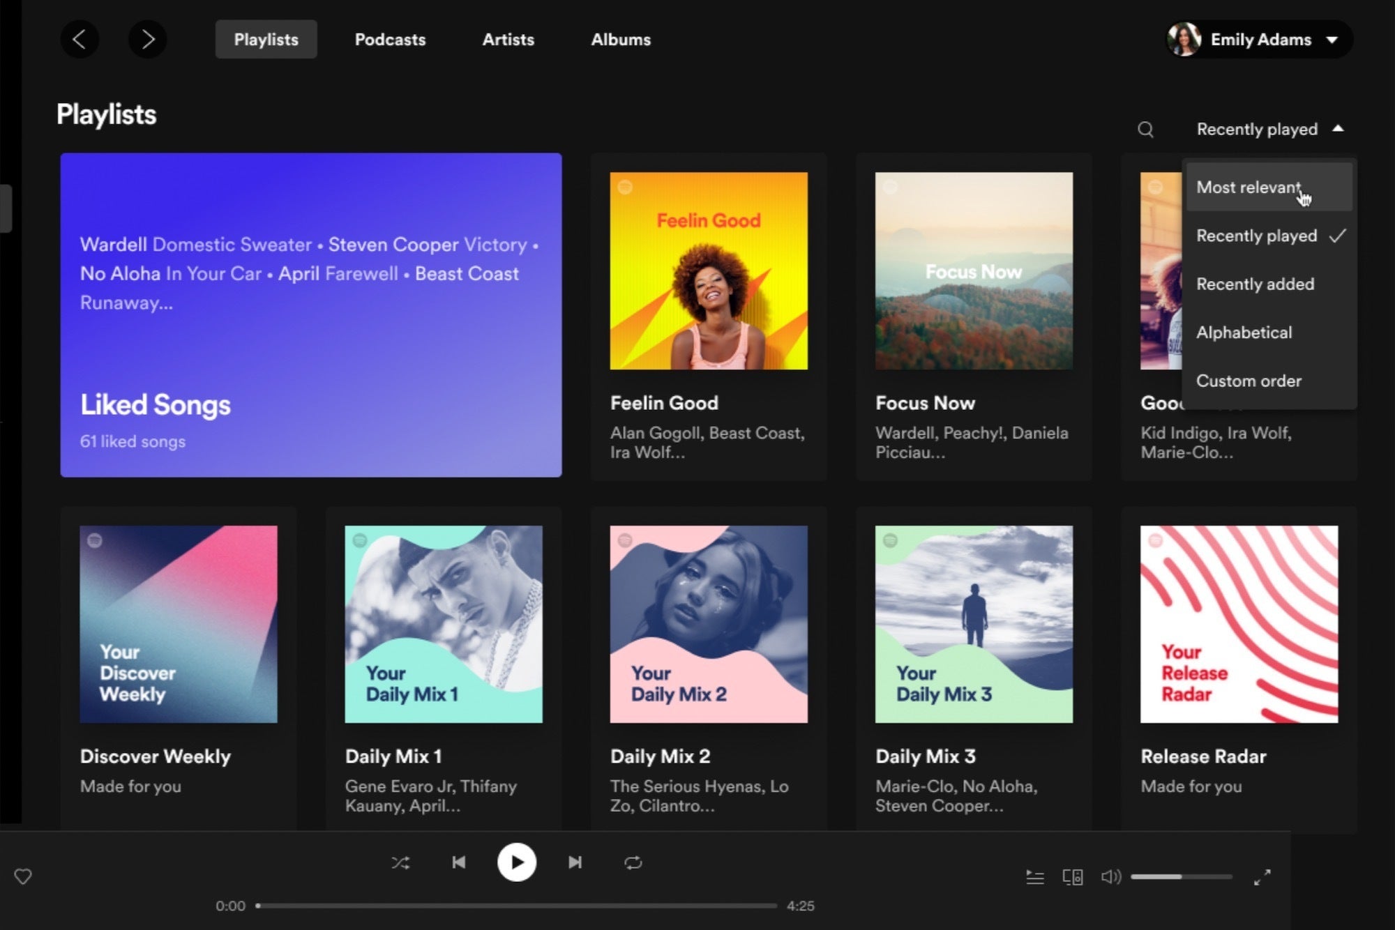The height and width of the screenshot is (930, 1395).
Task: Like the current track with heart icon
Action: pos(23,877)
